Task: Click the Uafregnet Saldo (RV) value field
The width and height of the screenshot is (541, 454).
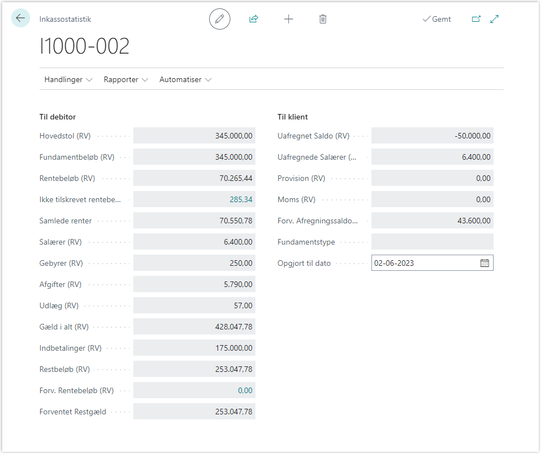Action: pyautogui.click(x=432, y=136)
